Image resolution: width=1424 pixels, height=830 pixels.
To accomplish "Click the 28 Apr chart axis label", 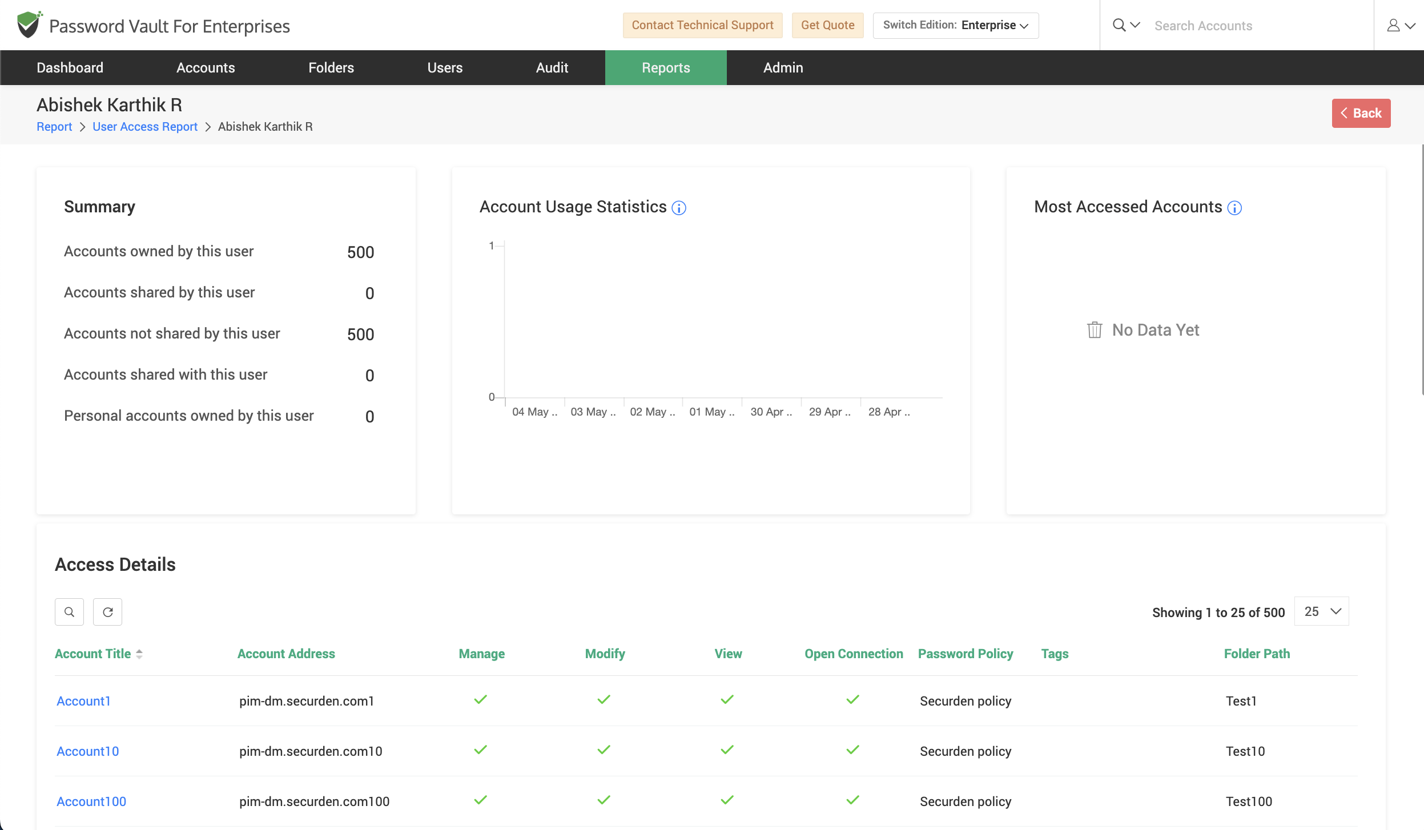I will 889,412.
